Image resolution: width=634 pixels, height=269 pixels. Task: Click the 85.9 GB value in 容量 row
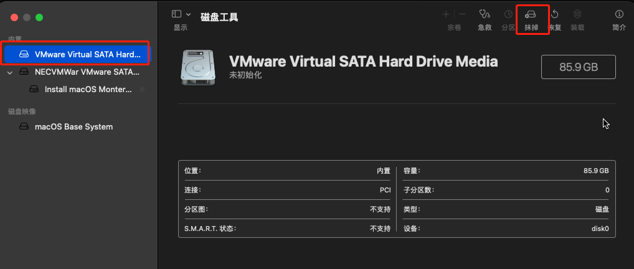[596, 171]
